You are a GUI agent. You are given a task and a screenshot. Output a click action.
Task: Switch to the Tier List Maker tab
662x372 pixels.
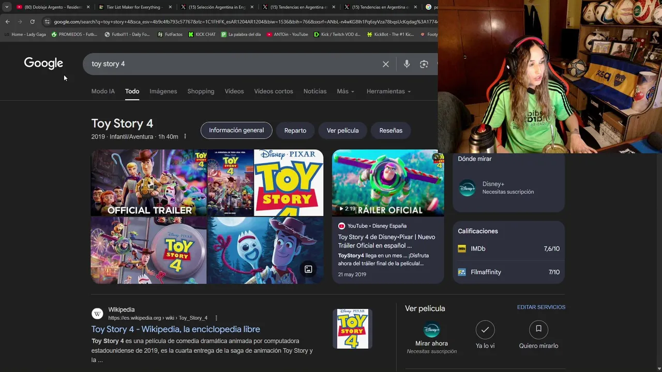[x=134, y=7]
